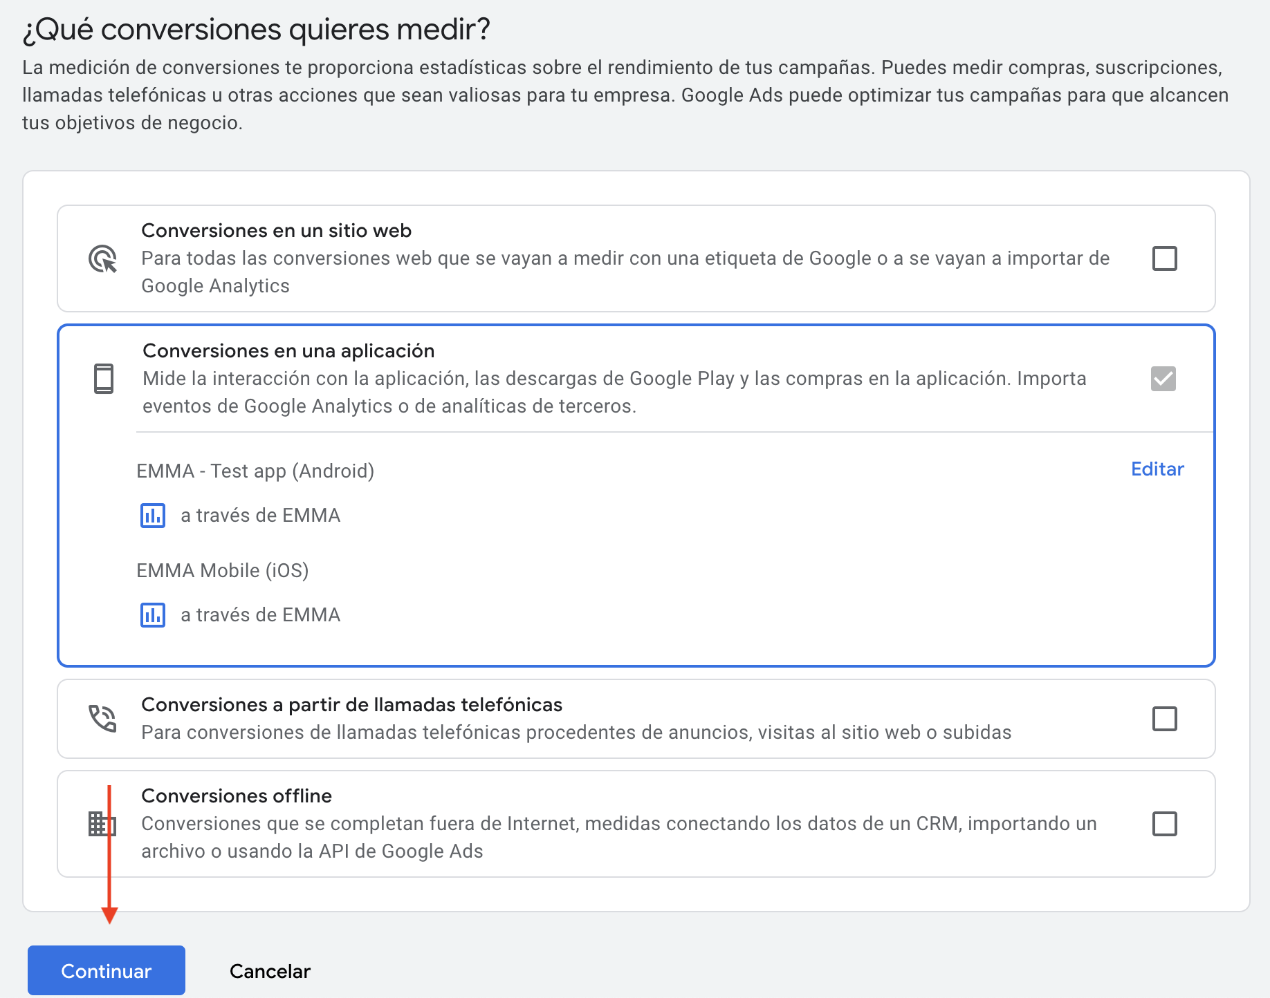Click the offline conversions building icon

click(x=101, y=824)
